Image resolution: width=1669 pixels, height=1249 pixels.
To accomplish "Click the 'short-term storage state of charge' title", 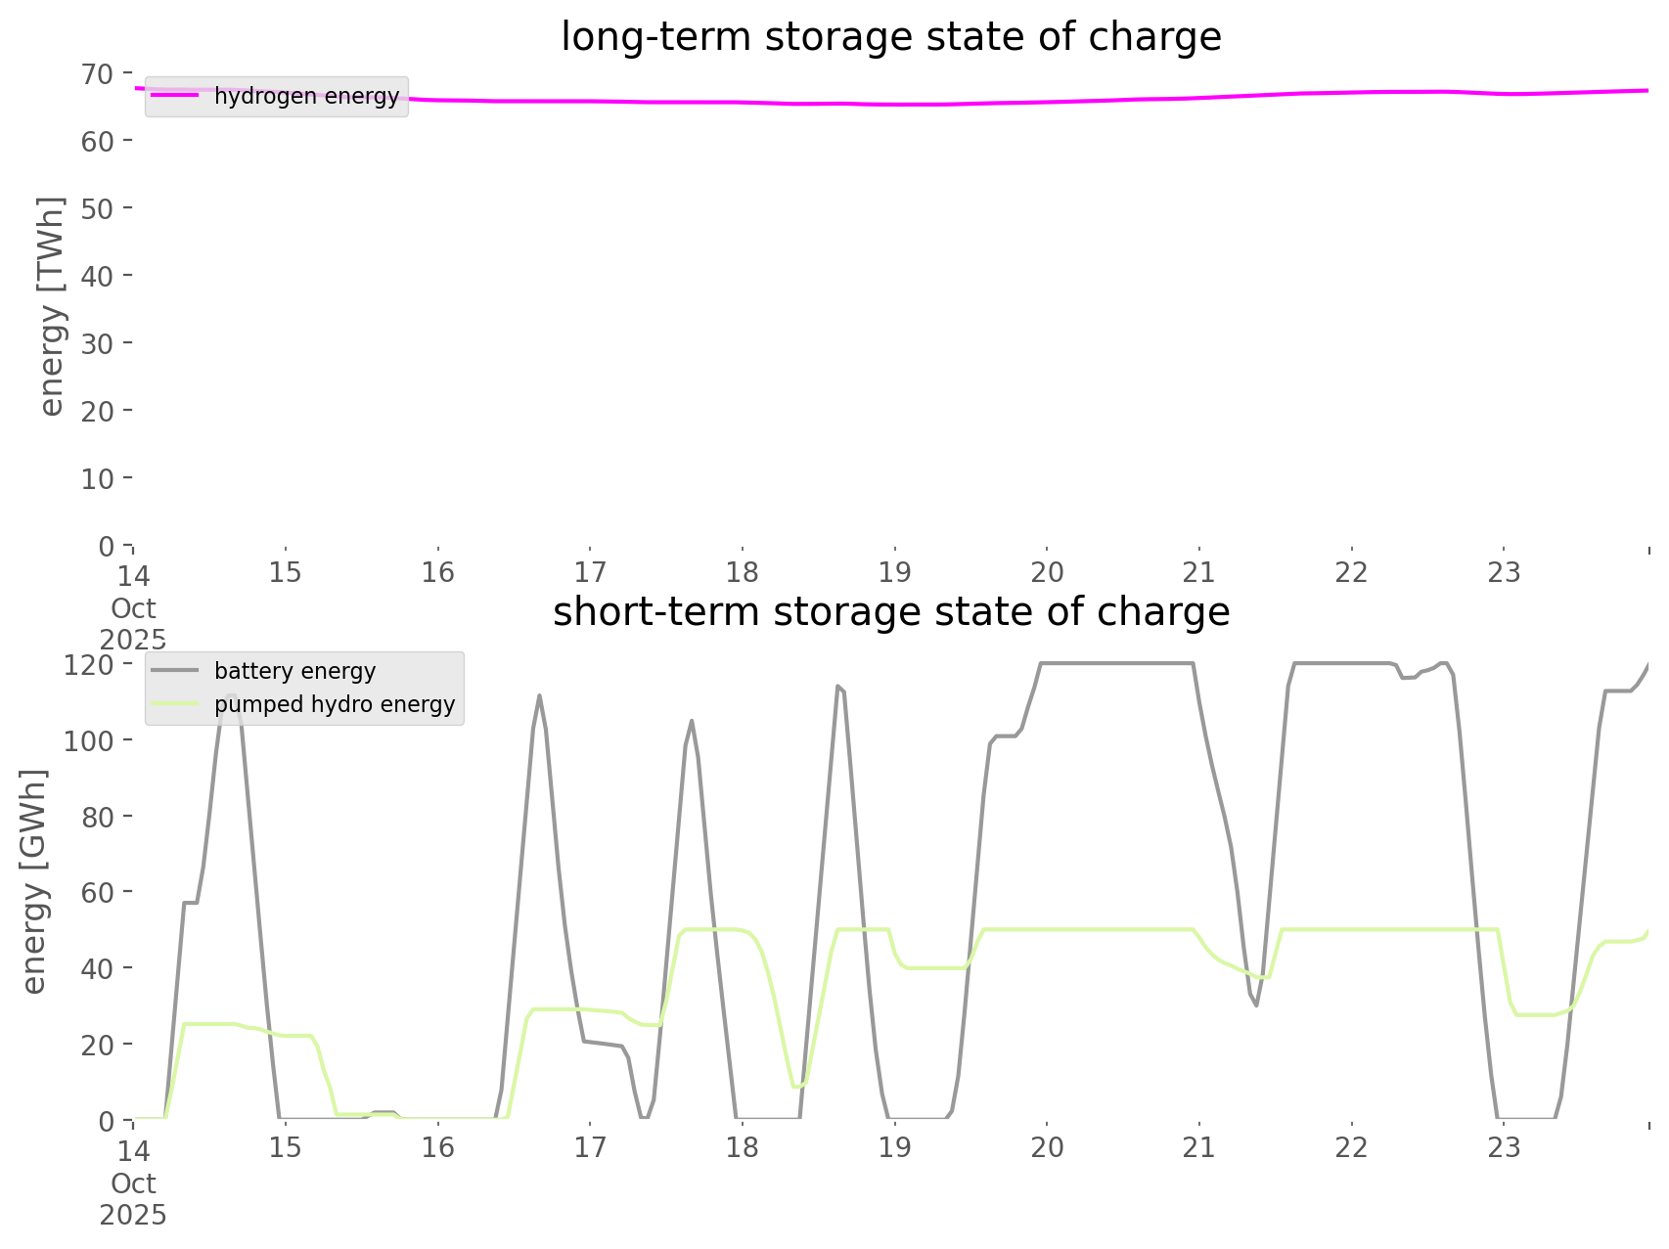I will point(890,612).
